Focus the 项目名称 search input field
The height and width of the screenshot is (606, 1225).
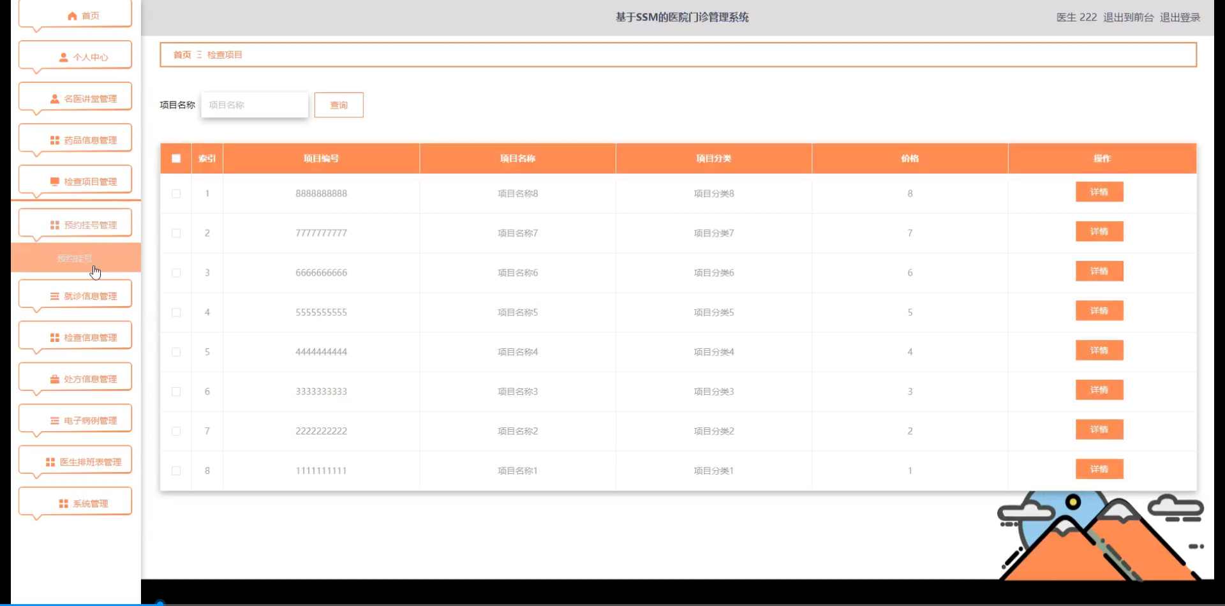[255, 105]
